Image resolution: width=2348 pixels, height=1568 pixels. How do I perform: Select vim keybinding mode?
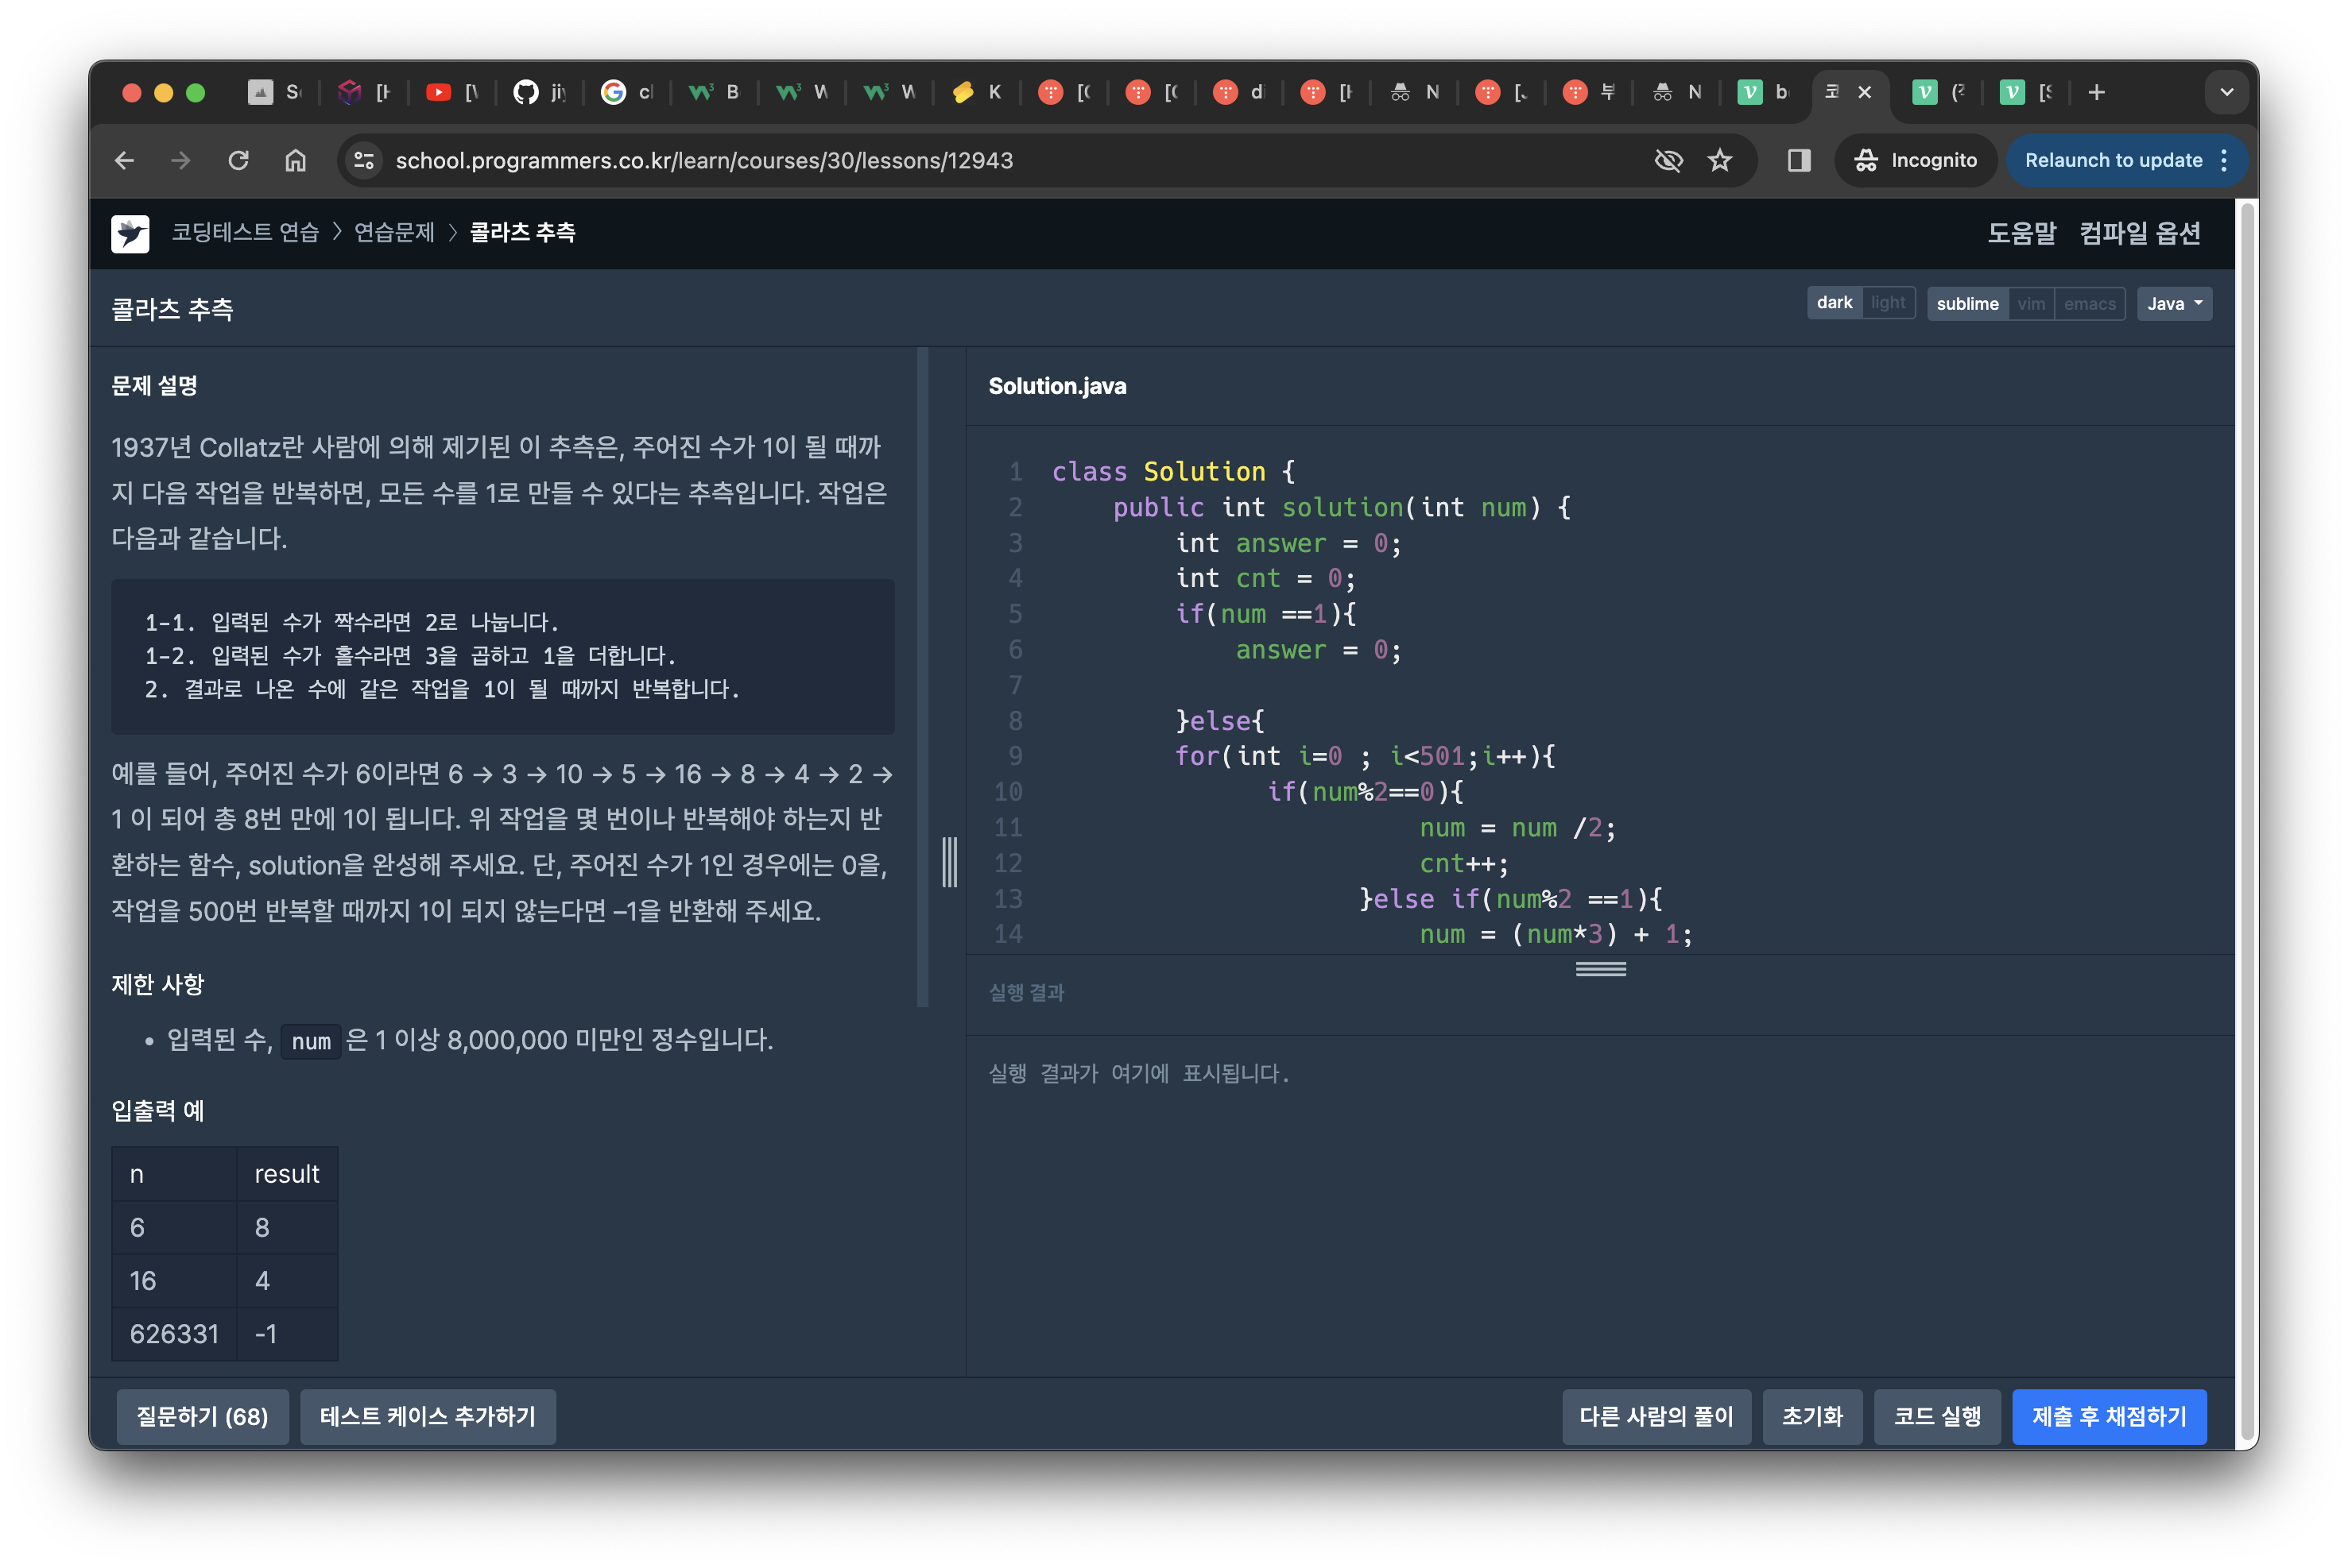pyautogui.click(x=2030, y=304)
